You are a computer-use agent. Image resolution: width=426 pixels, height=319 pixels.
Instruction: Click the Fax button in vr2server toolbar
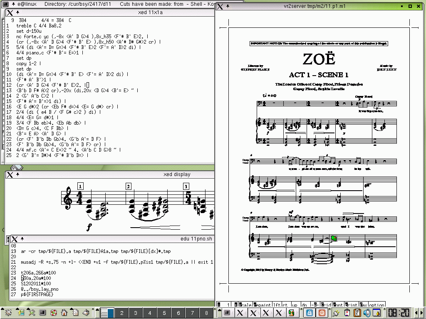[x=363, y=305]
